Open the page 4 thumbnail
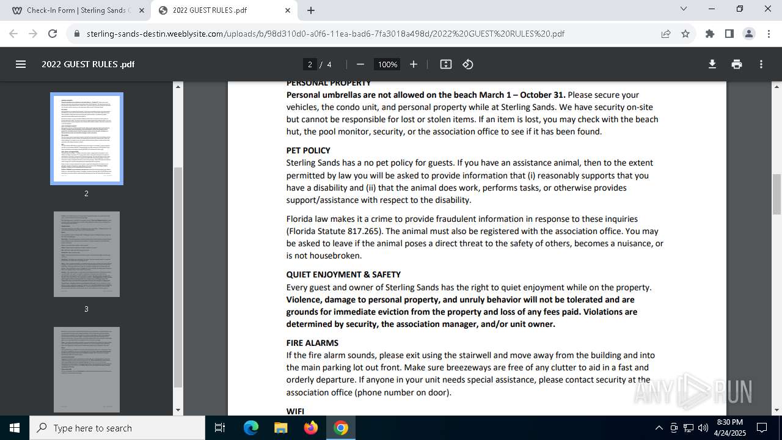 click(87, 370)
